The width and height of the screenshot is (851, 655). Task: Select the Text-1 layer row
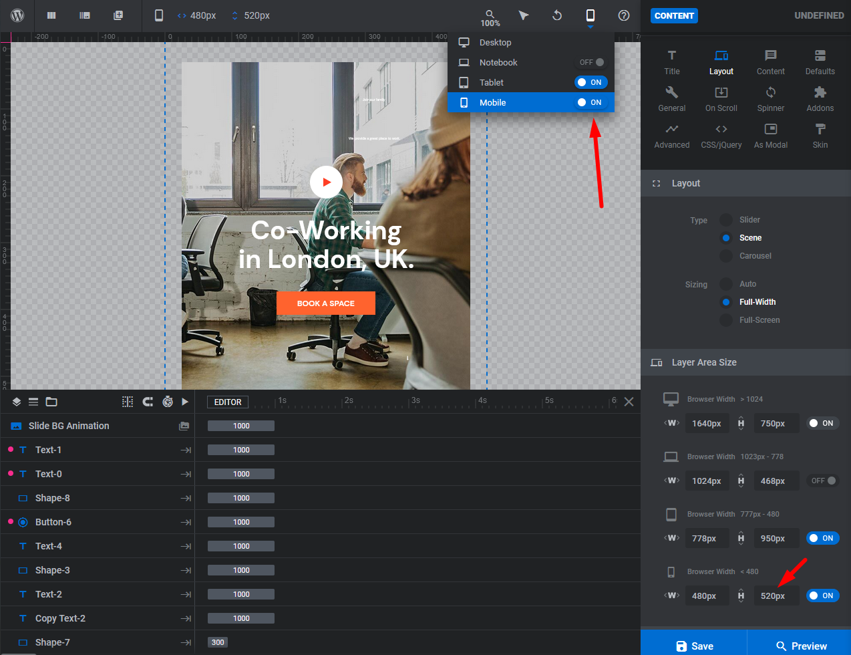point(98,450)
